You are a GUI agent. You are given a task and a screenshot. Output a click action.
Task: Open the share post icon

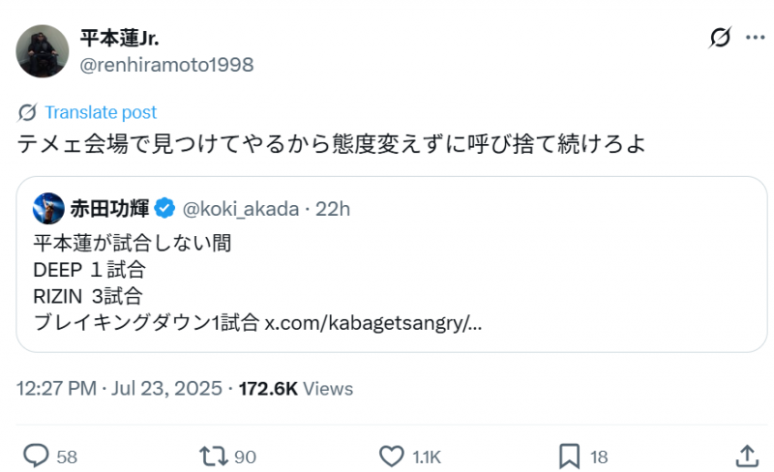coord(747,456)
